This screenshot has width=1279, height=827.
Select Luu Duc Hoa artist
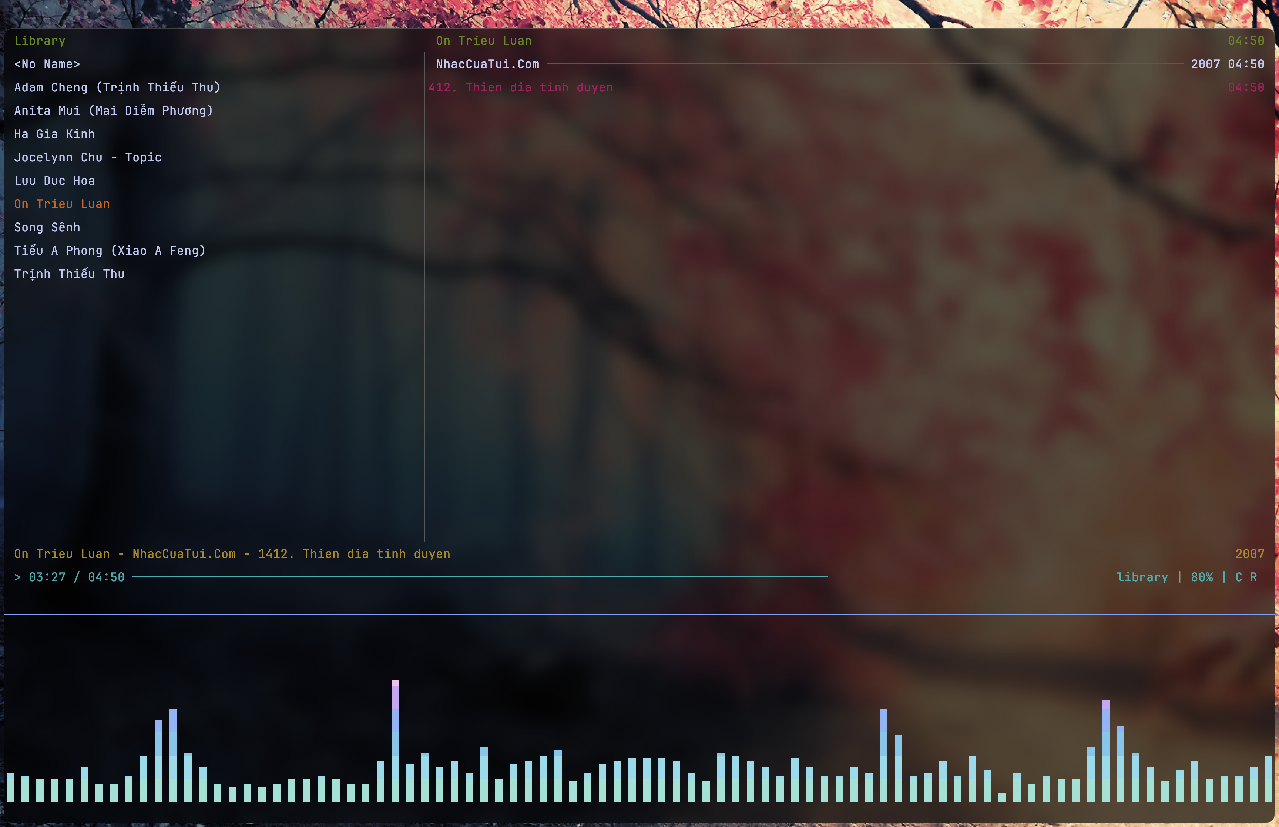coord(54,180)
